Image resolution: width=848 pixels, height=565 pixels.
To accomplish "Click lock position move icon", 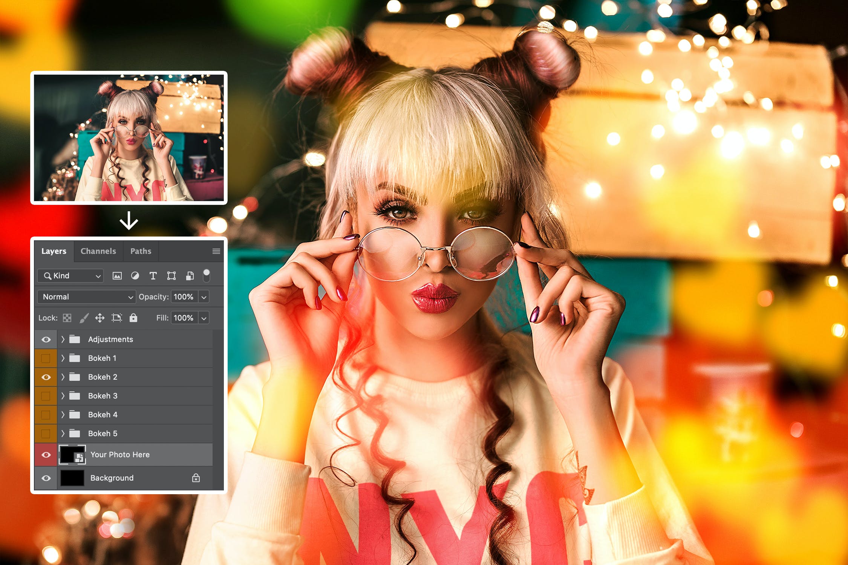I will pyautogui.click(x=100, y=318).
